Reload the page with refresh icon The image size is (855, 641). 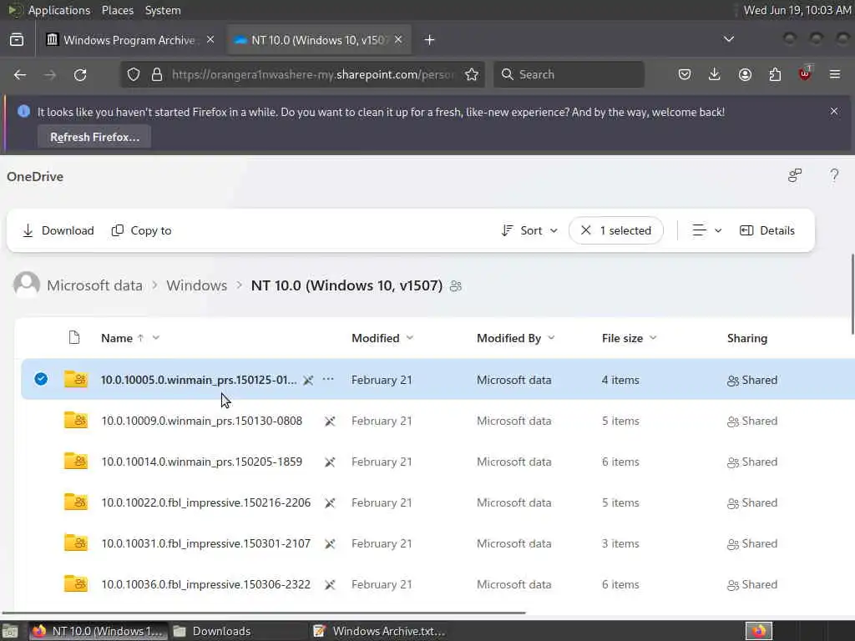pyautogui.click(x=80, y=74)
